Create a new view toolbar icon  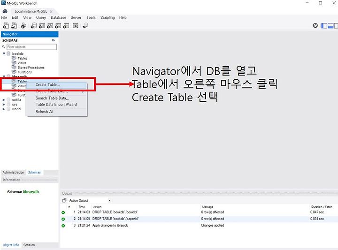pyautogui.click(x=50, y=26)
